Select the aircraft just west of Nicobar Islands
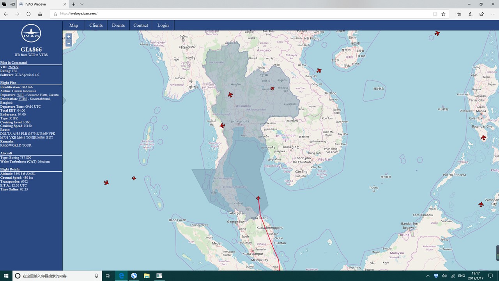This screenshot has height=281, width=499. click(134, 178)
